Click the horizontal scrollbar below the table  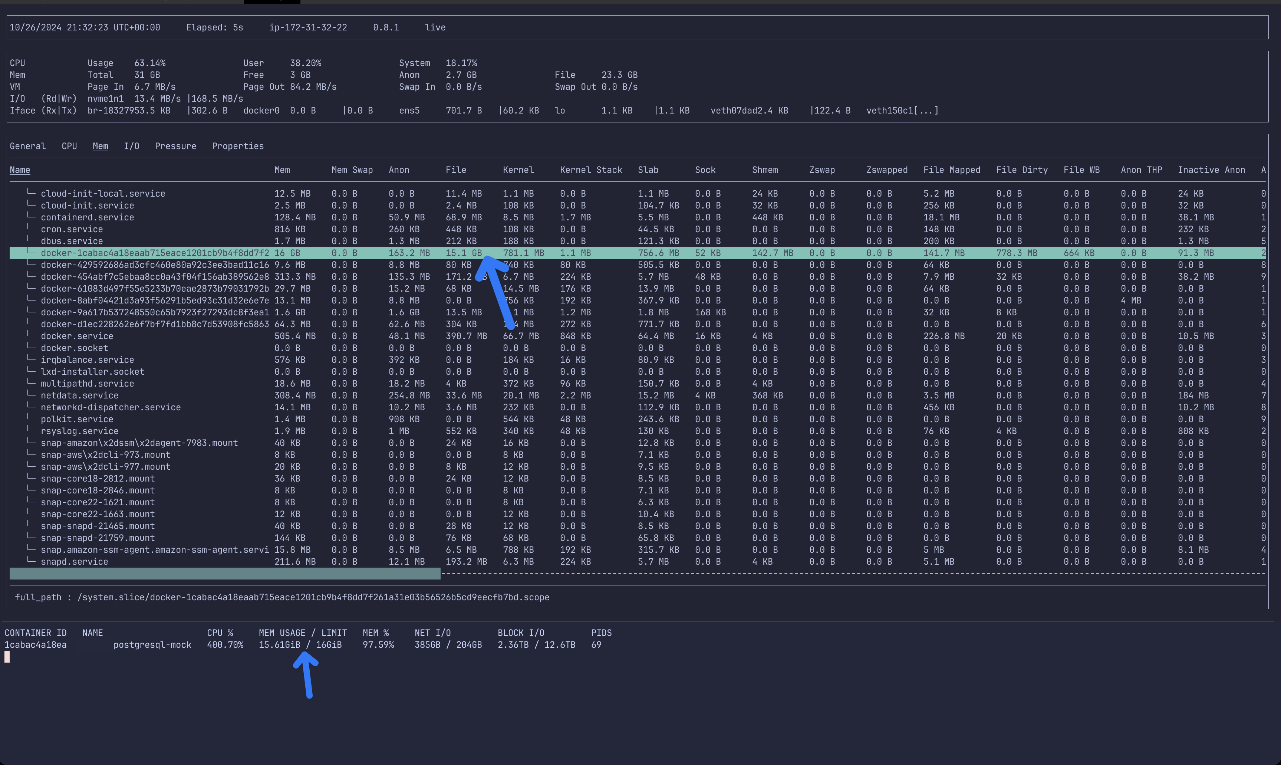tap(225, 573)
